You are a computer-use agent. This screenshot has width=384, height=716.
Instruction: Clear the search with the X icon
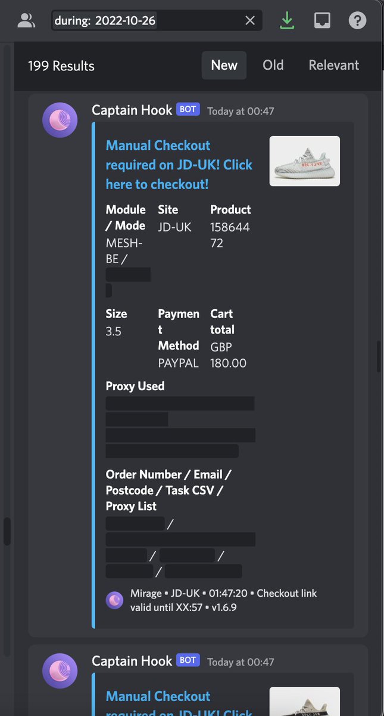[250, 21]
